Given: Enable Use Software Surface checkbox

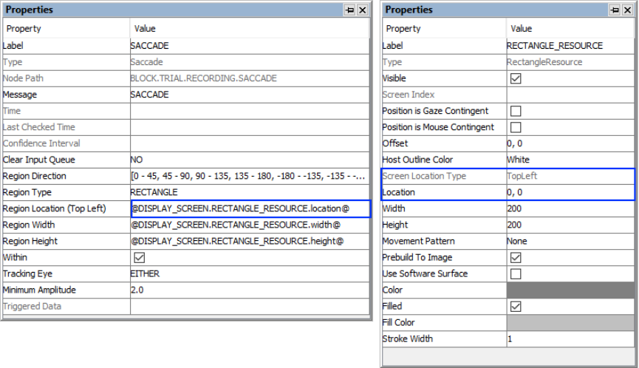Looking at the screenshot, I should pyautogui.click(x=516, y=274).
